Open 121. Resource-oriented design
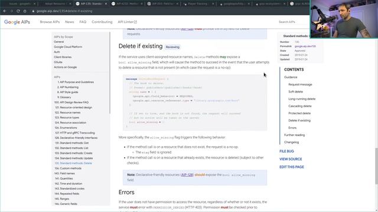378x212 pixels. point(73,107)
